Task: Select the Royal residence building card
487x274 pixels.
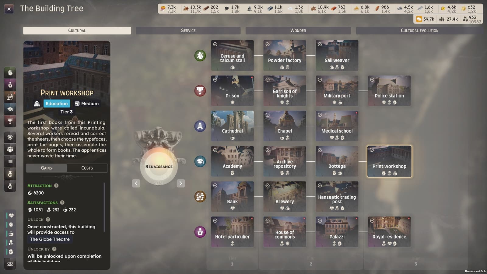Action: pyautogui.click(x=389, y=232)
